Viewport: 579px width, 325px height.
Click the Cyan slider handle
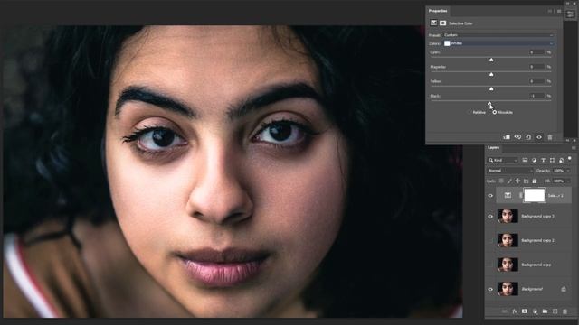(x=491, y=60)
